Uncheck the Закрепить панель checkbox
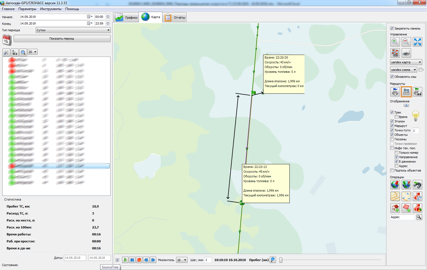Image resolution: width=427 pixels, height=270 pixels. (392, 28)
